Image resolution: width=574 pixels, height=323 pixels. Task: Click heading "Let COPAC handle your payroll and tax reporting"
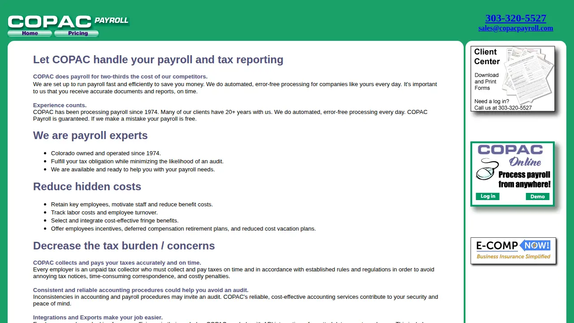158,60
